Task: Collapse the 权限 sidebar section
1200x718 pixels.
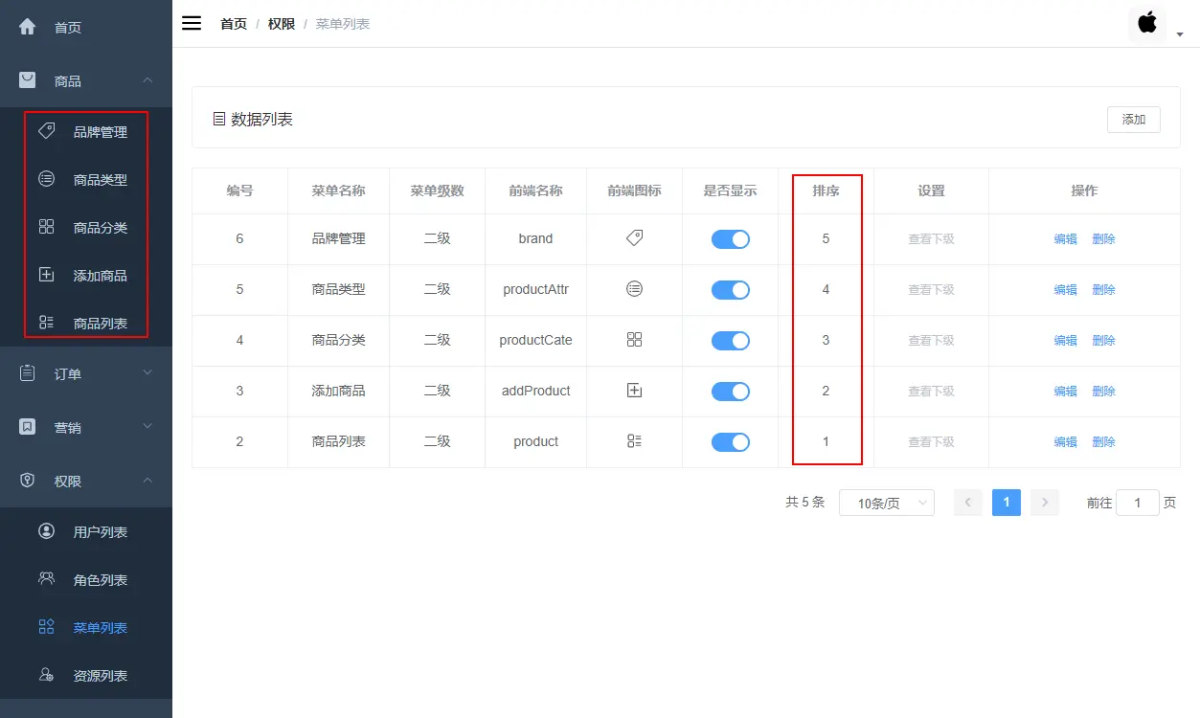Action: click(x=147, y=481)
